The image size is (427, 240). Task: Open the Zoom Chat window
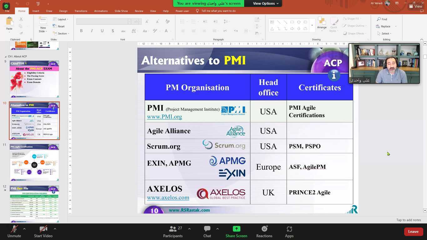207,232
